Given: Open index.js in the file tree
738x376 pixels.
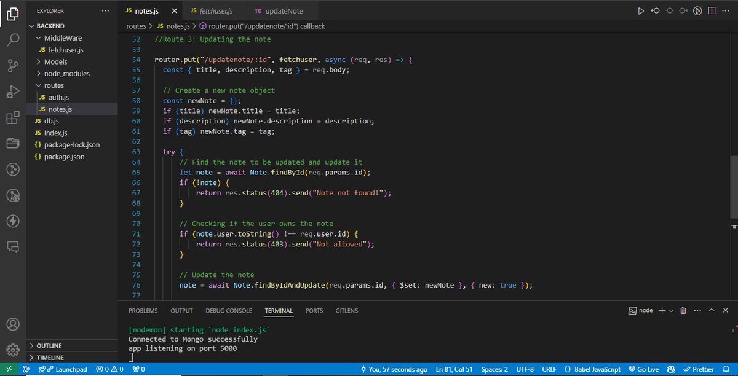Looking at the screenshot, I should pyautogui.click(x=71, y=133).
